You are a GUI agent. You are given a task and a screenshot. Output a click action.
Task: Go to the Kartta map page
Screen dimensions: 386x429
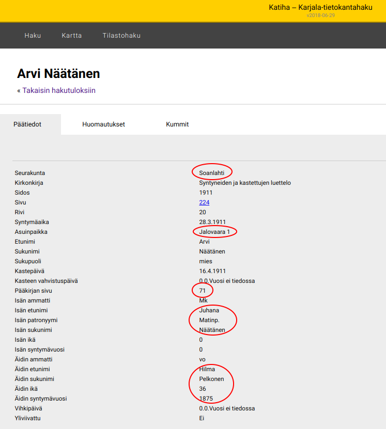click(x=72, y=36)
